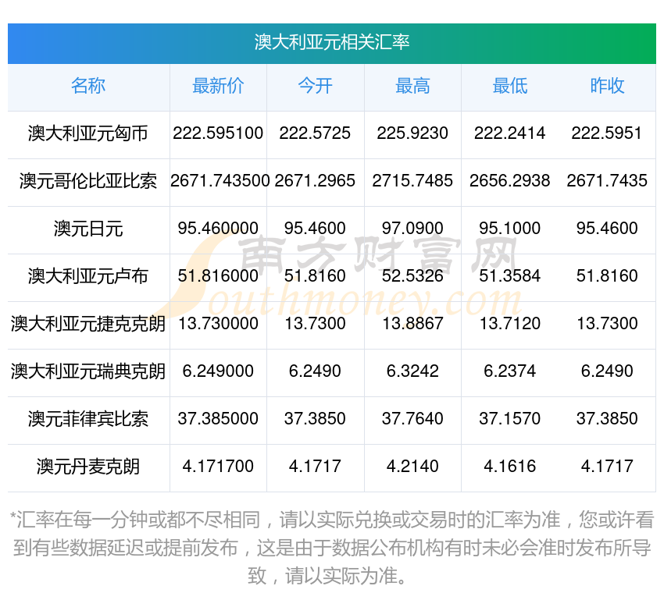The width and height of the screenshot is (664, 600).
Task: Click latest price 51.816000
Action: point(218,276)
